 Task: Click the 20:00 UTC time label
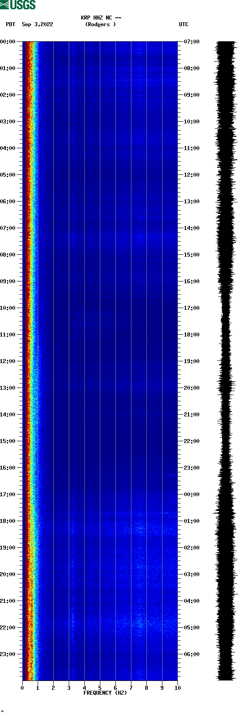[192, 388]
